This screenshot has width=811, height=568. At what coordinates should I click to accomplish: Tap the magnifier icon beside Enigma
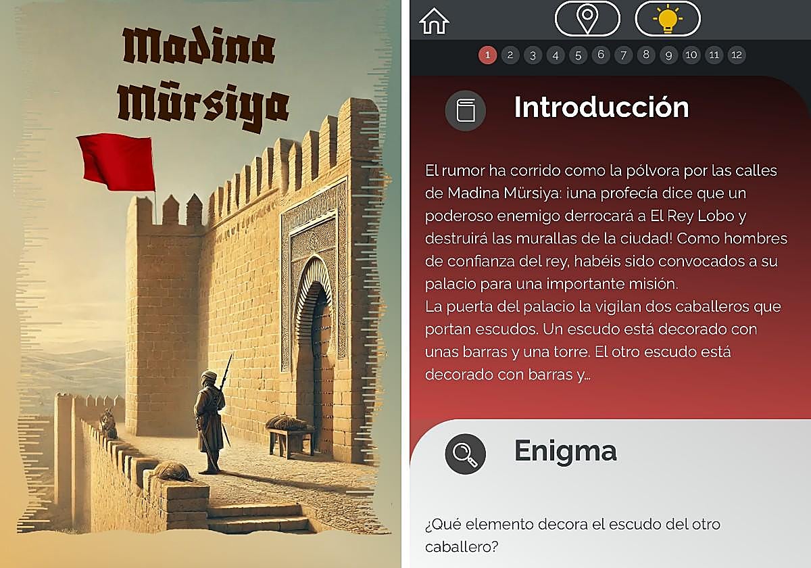pos(466,453)
